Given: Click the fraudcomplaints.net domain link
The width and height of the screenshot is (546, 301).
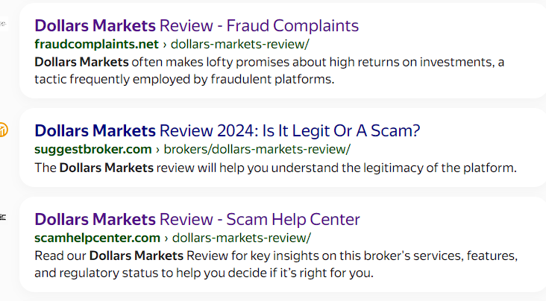Looking at the screenshot, I should tap(96, 44).
